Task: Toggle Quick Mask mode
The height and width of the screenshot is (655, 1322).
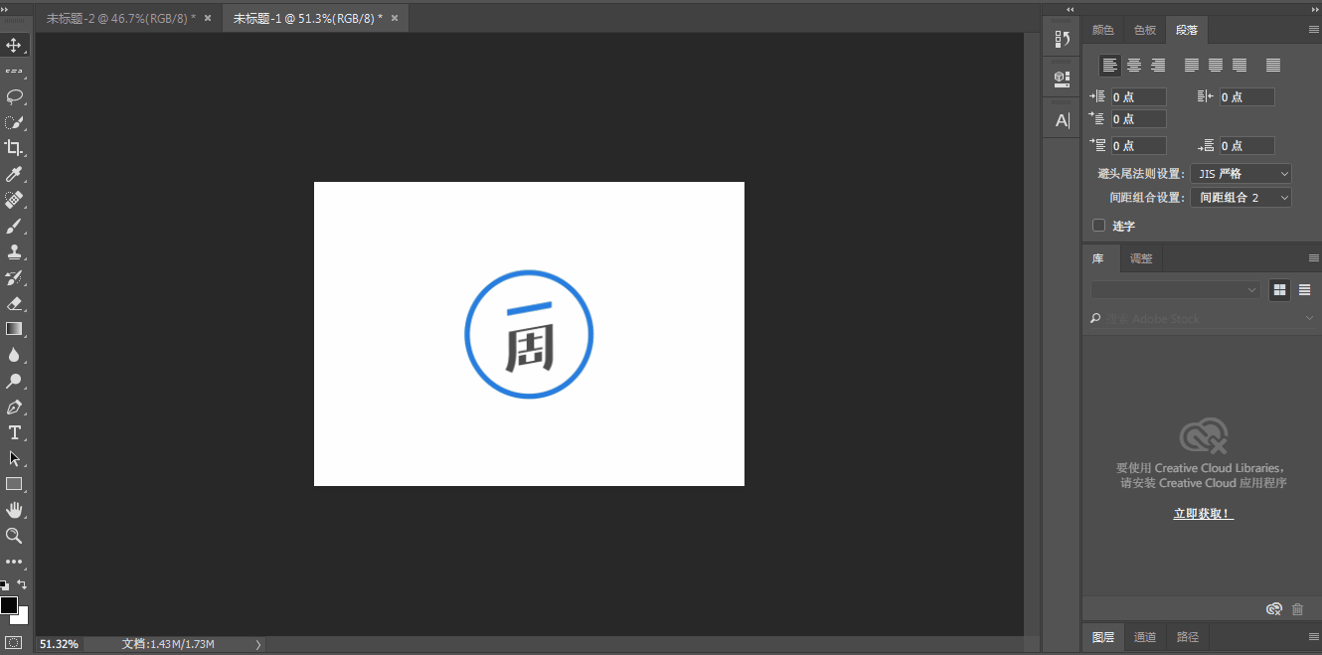Action: [x=13, y=643]
